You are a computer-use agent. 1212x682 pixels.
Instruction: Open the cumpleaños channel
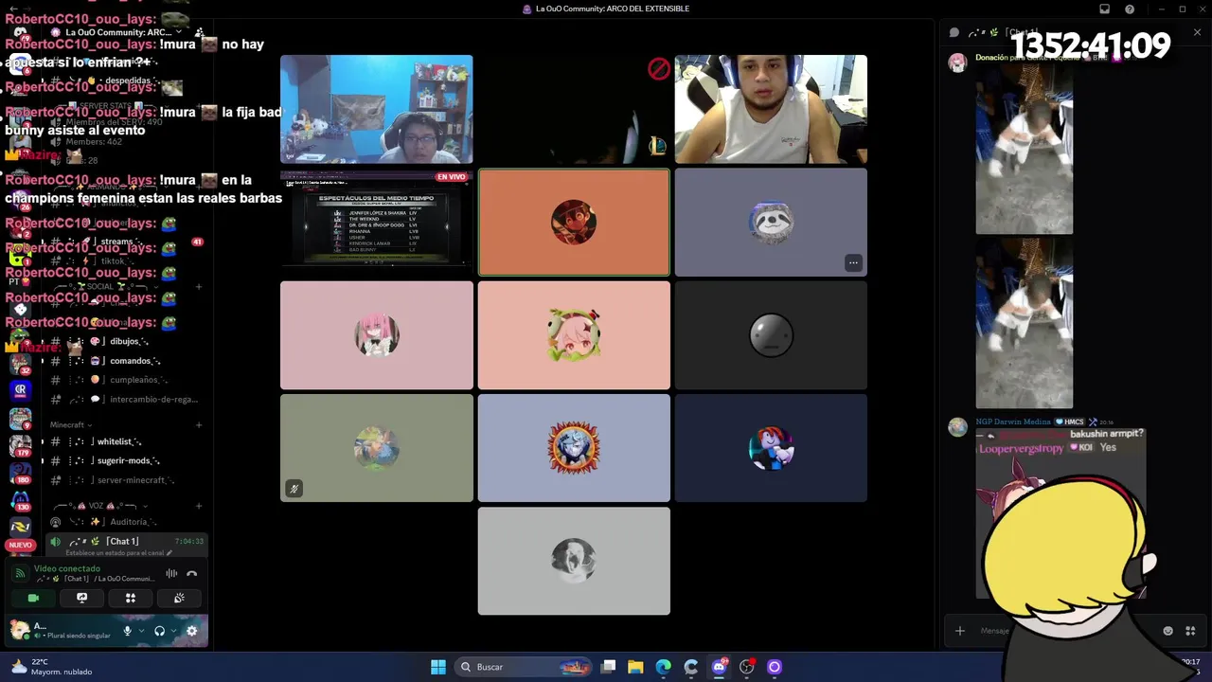[125, 380]
